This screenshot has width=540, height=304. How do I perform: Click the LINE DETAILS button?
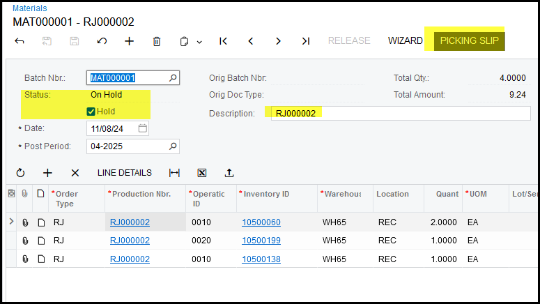click(124, 173)
